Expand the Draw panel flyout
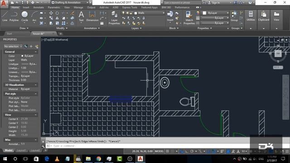Screen dimensions: 290x163 click(x=24, y=28)
